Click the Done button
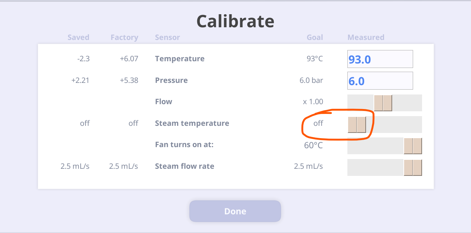The height and width of the screenshot is (233, 471). click(x=235, y=211)
